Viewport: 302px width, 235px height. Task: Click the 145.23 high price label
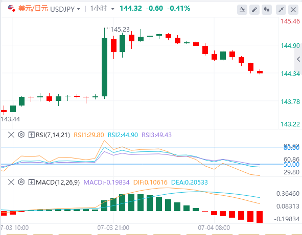[120, 30]
